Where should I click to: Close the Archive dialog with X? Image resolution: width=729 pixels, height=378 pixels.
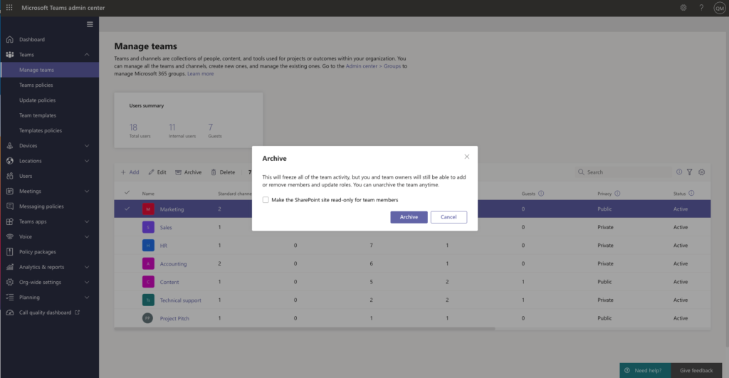[x=467, y=157]
